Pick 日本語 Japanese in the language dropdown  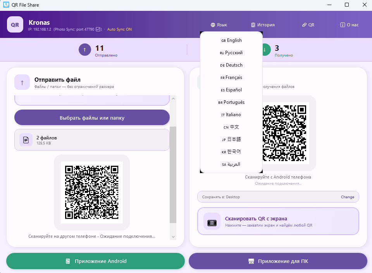[x=231, y=139]
